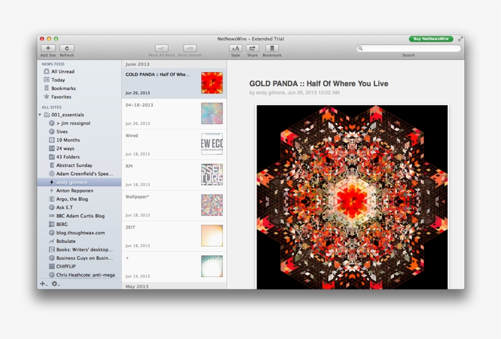Select the 5ives feed

click(79, 132)
